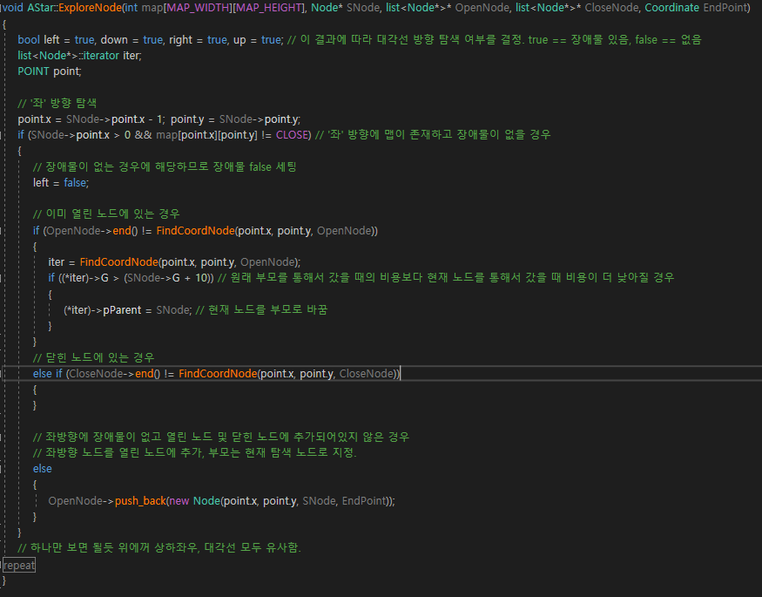Click the standalone 'else' keyword line

pos(43,469)
